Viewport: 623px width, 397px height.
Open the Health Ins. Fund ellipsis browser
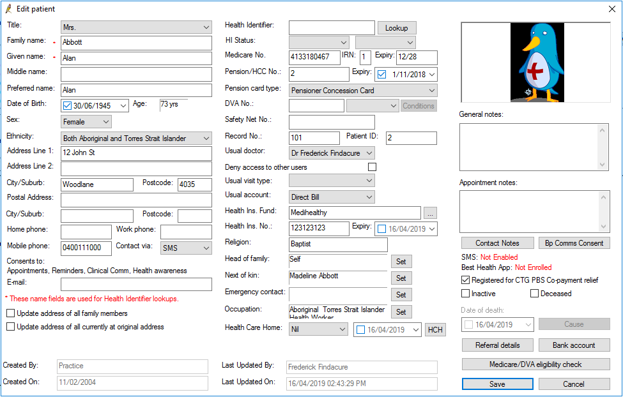(x=431, y=212)
